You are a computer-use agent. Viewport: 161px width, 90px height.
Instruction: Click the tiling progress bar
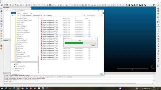click(x=79, y=43)
